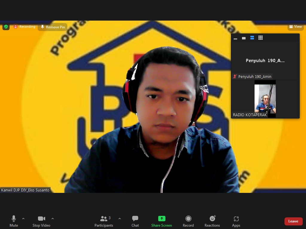
Task: Expand the Participants options chevron
Action: point(120,219)
